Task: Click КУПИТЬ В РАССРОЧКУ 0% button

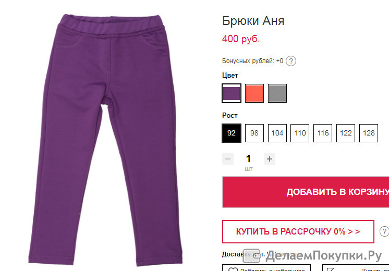Action: (298, 231)
